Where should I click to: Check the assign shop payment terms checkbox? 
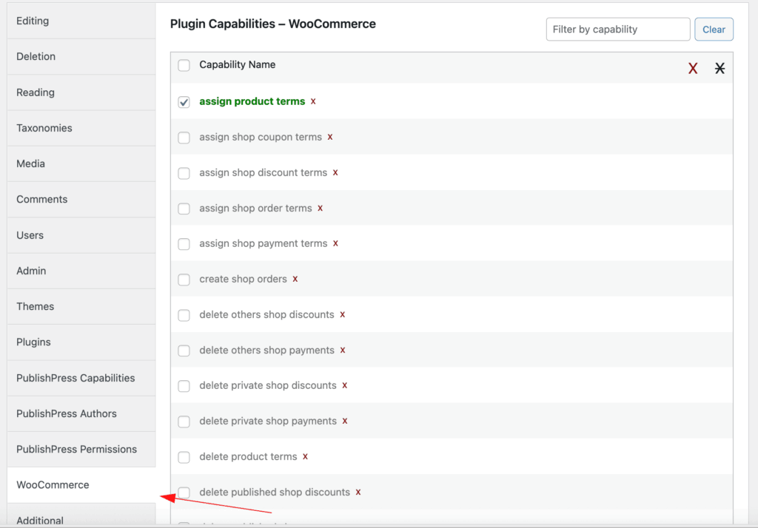[184, 244]
